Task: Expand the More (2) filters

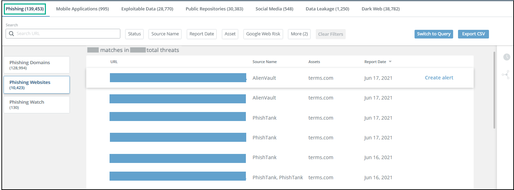Action: click(299, 34)
